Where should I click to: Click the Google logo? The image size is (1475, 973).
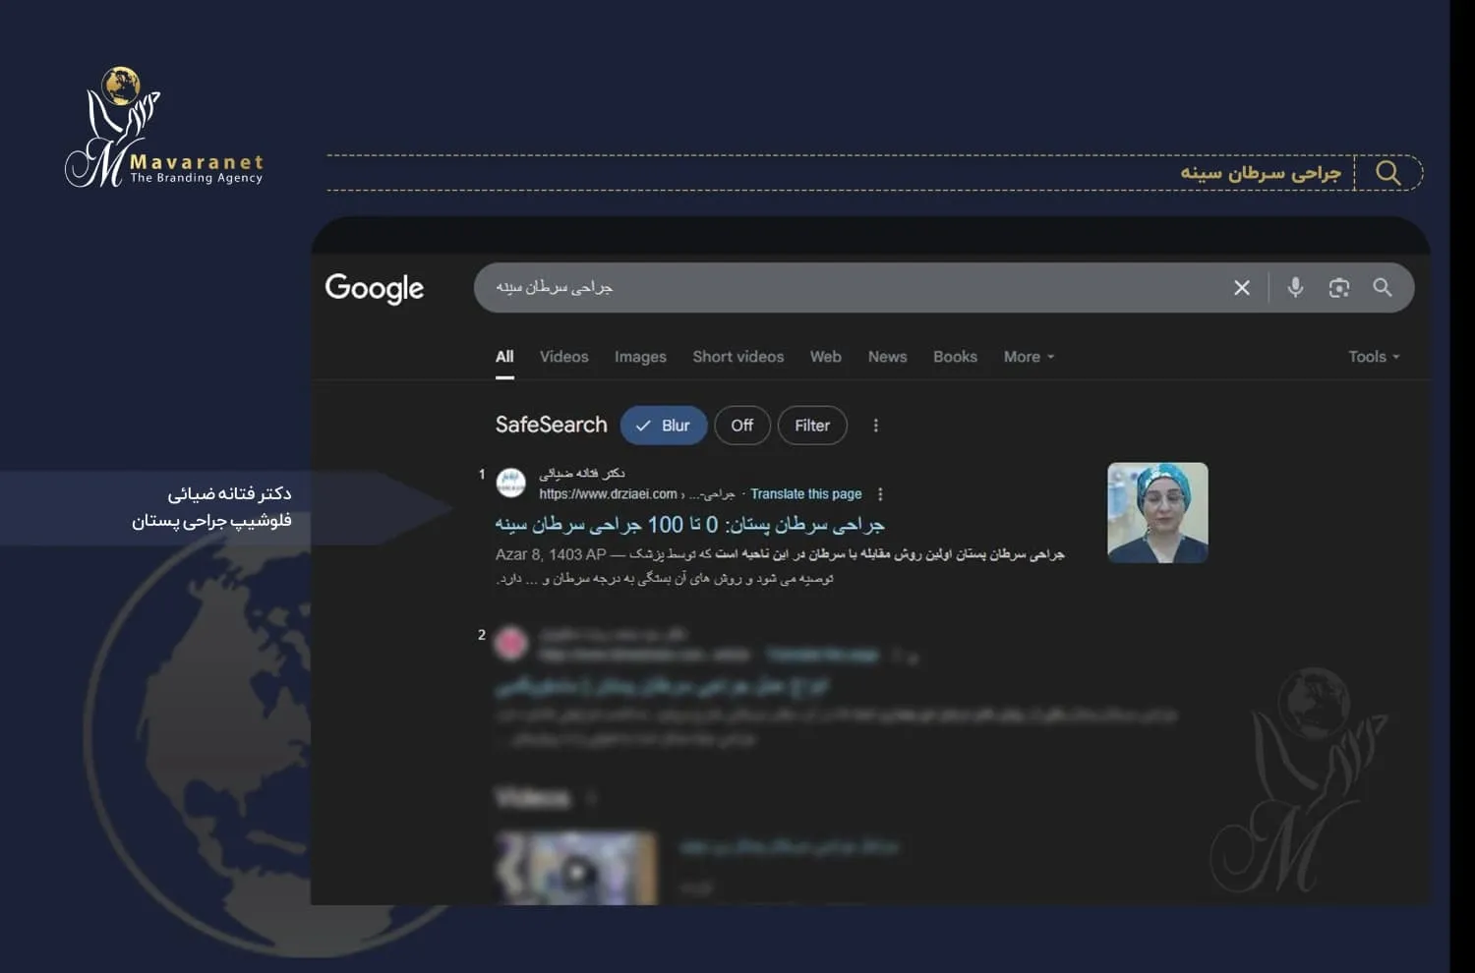(x=375, y=288)
